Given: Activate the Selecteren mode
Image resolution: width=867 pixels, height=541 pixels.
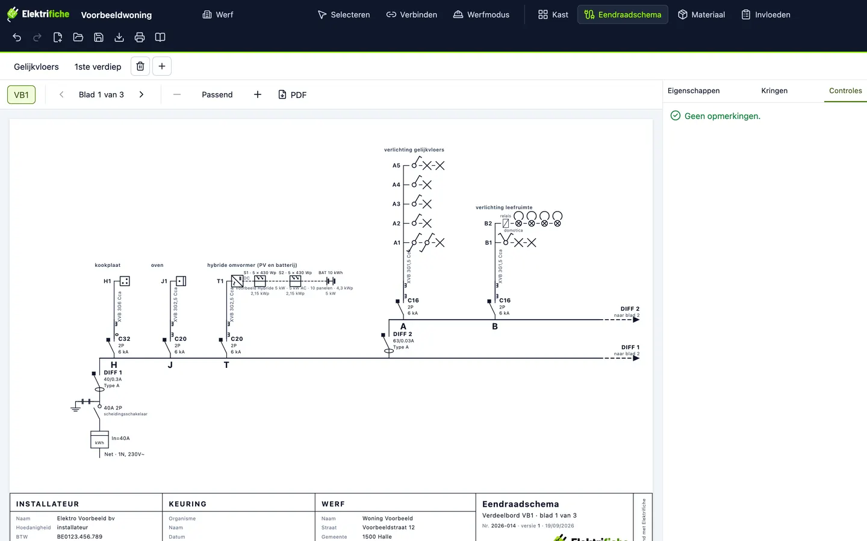Looking at the screenshot, I should coord(344,14).
